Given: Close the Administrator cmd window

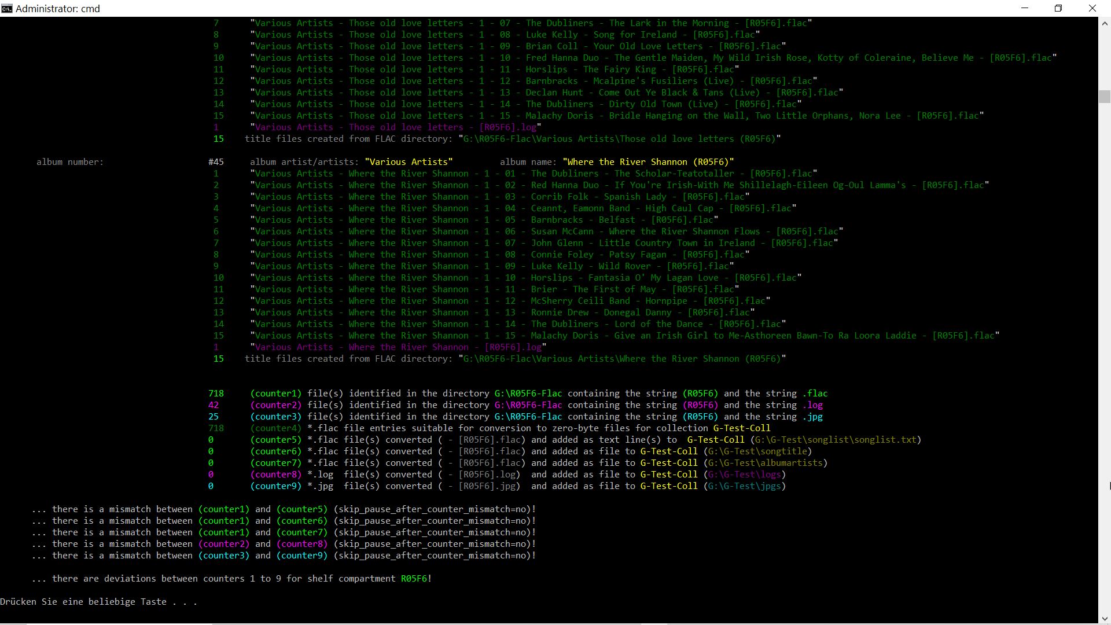Looking at the screenshot, I should coord(1092,8).
